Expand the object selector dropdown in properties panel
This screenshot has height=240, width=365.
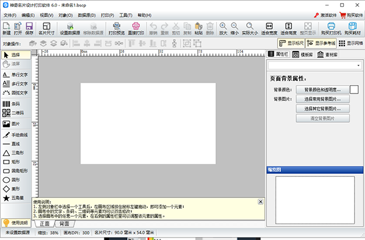[358, 66]
